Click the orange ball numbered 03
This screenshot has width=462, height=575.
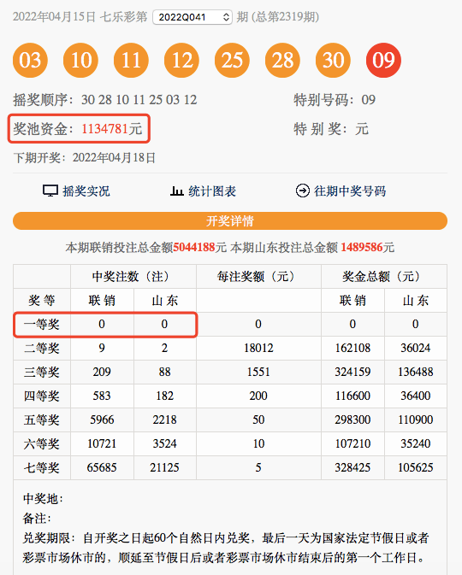point(30,60)
